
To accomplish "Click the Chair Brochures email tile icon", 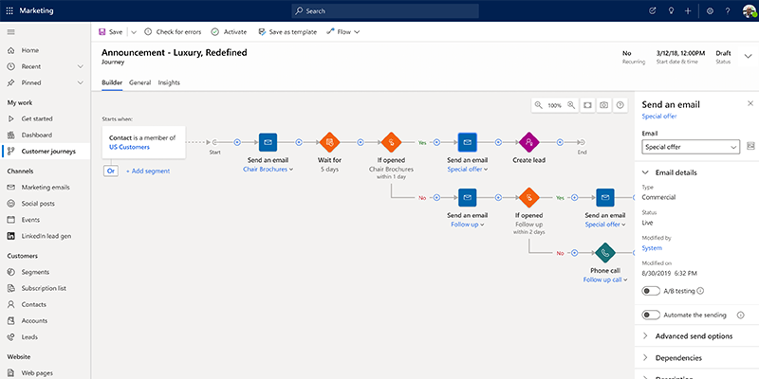I will 268,142.
